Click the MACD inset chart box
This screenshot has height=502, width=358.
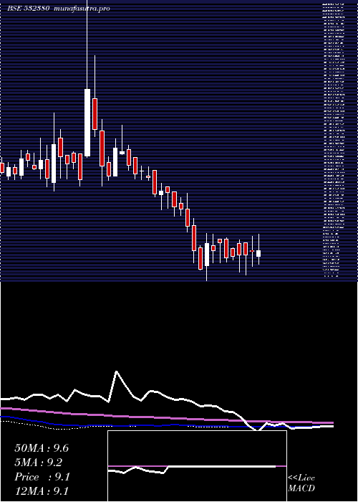197,466
